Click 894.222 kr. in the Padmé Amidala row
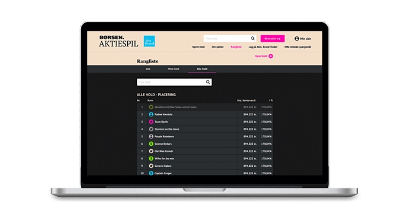Viewport: 407px width, 216px height. [x=250, y=114]
